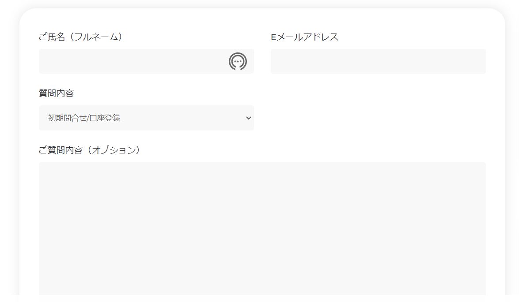Expand the inquiry type combo box
Screen dimensions: 519x302
coord(146,118)
